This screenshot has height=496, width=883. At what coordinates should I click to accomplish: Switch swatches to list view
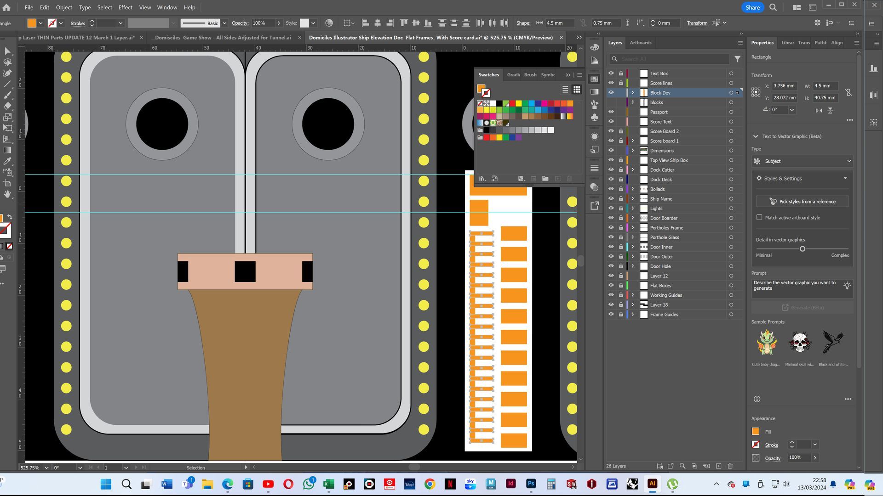[x=565, y=90]
